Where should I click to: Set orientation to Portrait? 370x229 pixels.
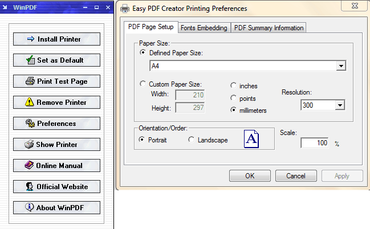point(141,140)
